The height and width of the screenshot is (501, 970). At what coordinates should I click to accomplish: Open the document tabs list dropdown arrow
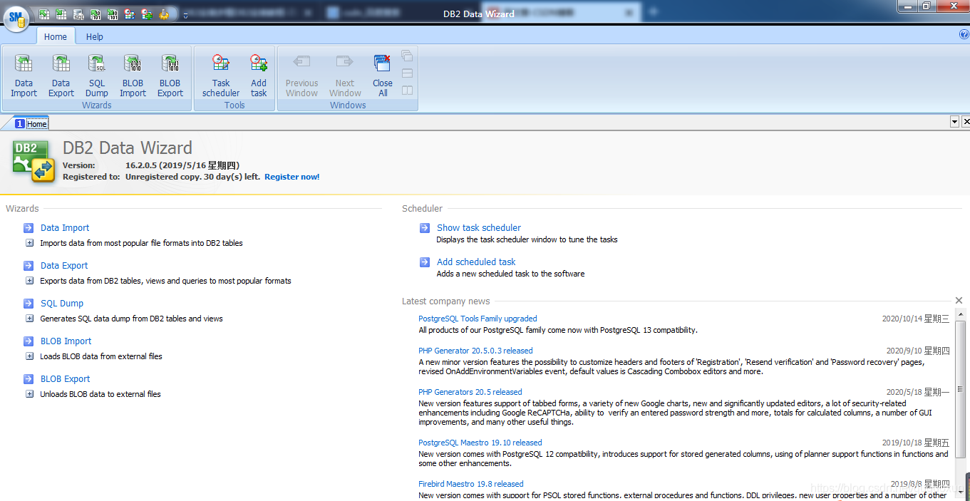[x=955, y=123]
